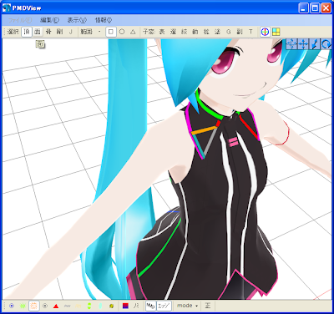Viewport: 334px width, 314px height.
Task: Toggle the red triangle display icon
Action: 56,306
